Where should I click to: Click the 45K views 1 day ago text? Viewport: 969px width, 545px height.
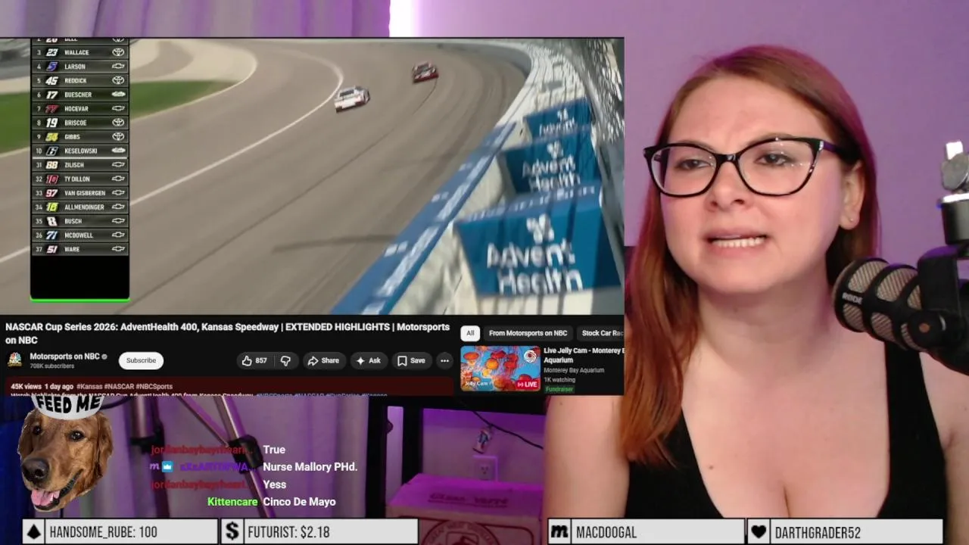(x=42, y=387)
